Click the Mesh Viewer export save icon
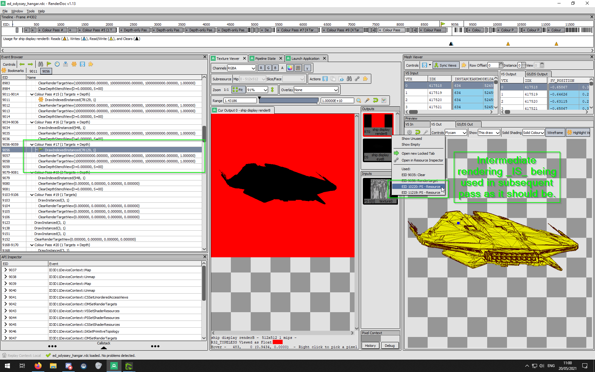 click(x=425, y=65)
